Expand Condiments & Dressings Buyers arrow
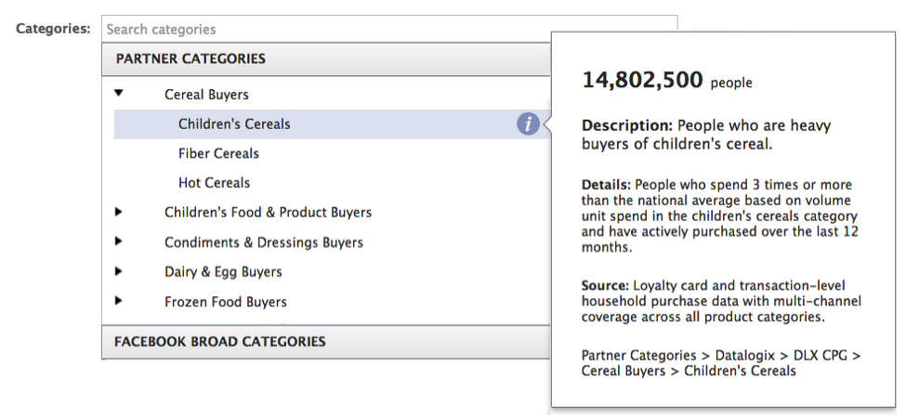The width and height of the screenshot is (906, 416). (118, 240)
